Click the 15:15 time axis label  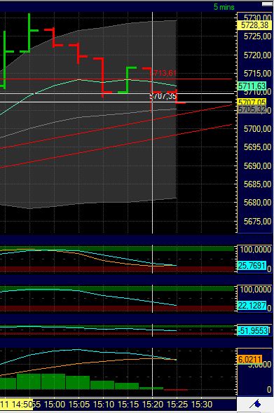coord(128,404)
